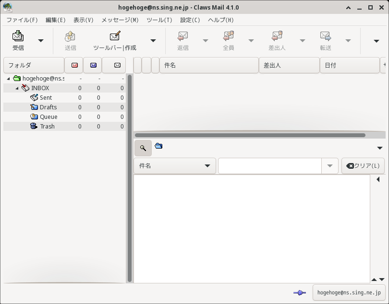Open the 表示(V) menu
Image resolution: width=389 pixels, height=304 pixels.
click(84, 20)
